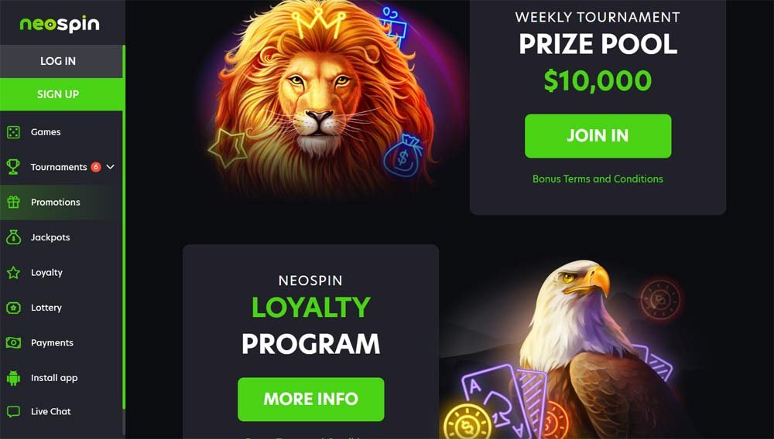The image size is (774, 439).
Task: Click the Tournaments trophy icon
Action: 13,167
